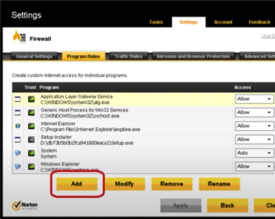The width and height of the screenshot is (275, 219).
Task: Click trust level icon for Windows Explorer
Action: coord(31,167)
